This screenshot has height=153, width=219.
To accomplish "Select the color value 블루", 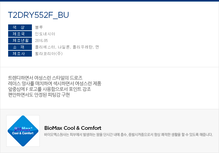I will click(39, 27).
